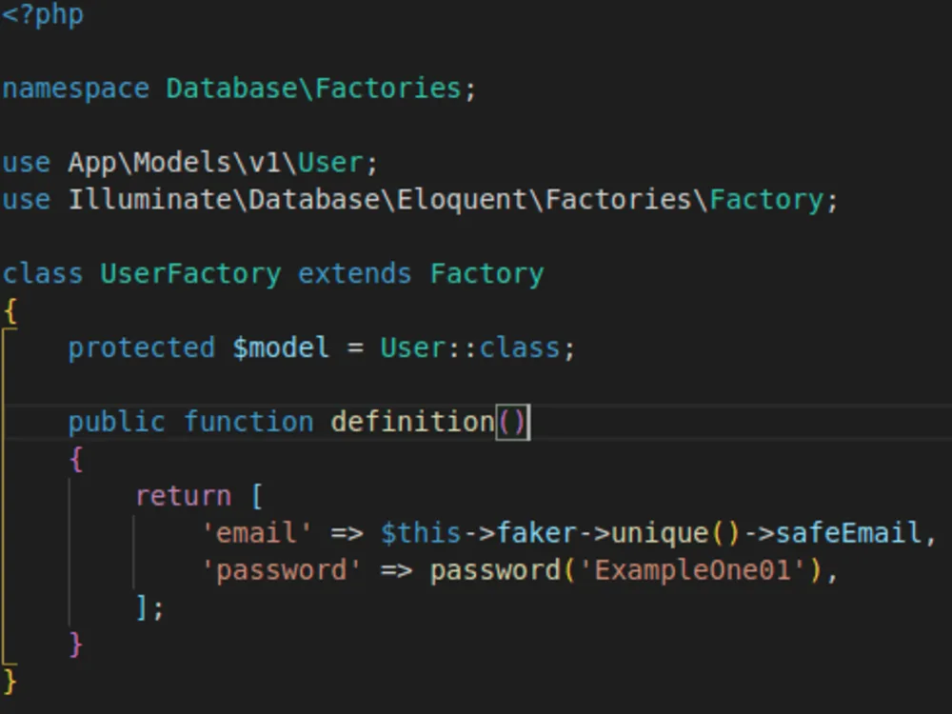Click the 'public' keyword

click(116, 422)
